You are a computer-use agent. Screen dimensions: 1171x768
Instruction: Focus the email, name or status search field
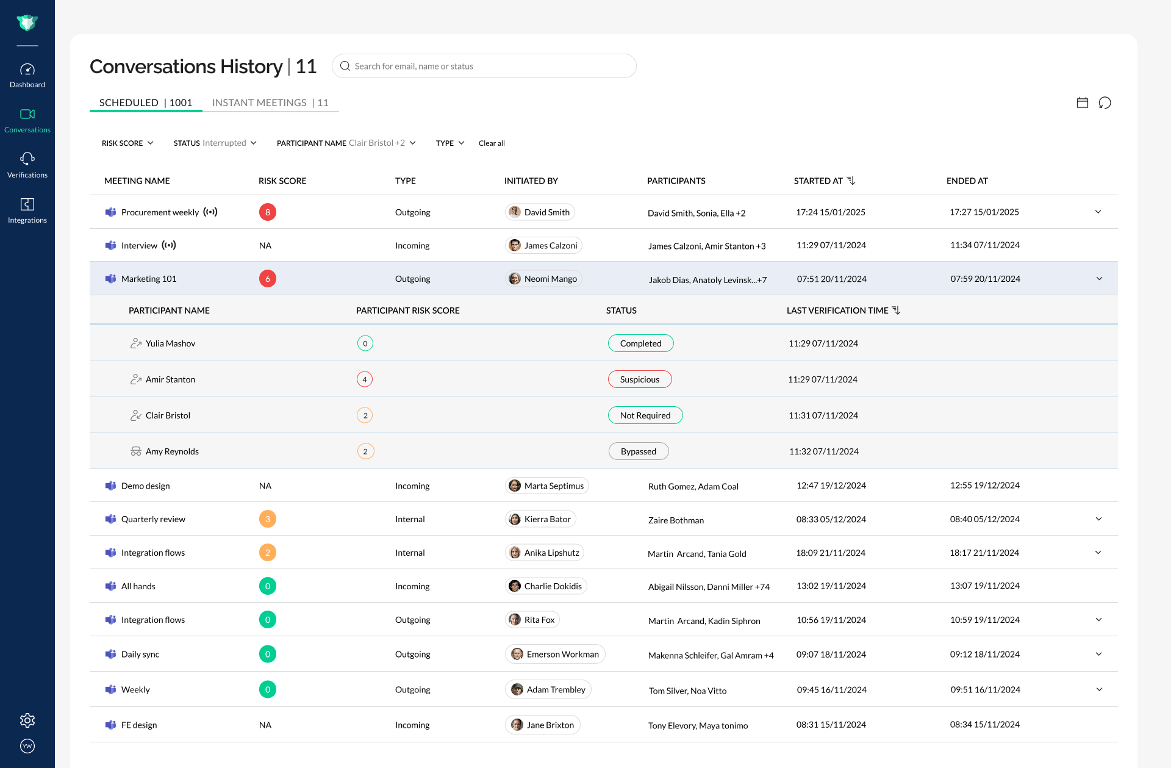484,66
